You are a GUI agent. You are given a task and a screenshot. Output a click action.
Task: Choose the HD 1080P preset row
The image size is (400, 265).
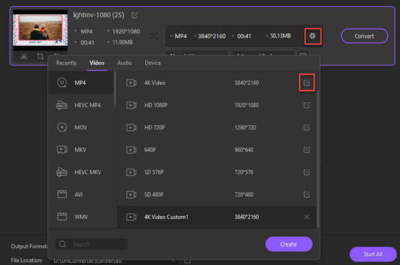point(217,105)
